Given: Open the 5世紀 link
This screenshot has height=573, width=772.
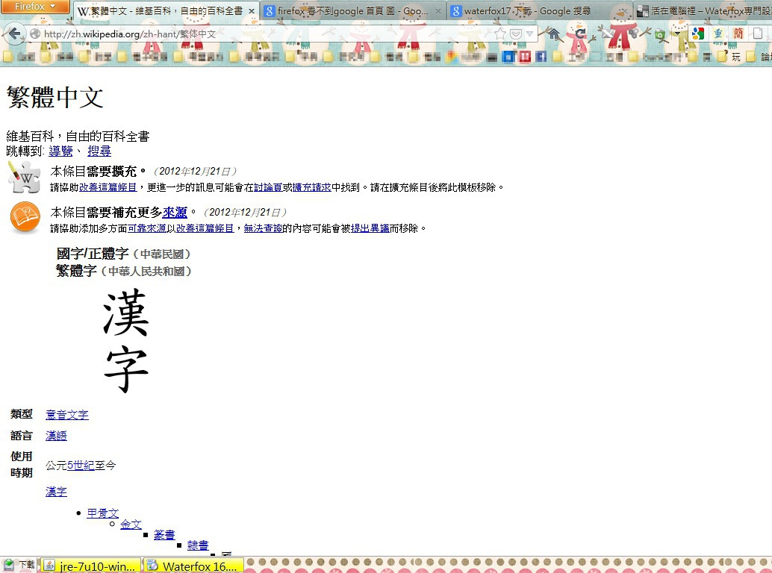Looking at the screenshot, I should click(81, 466).
